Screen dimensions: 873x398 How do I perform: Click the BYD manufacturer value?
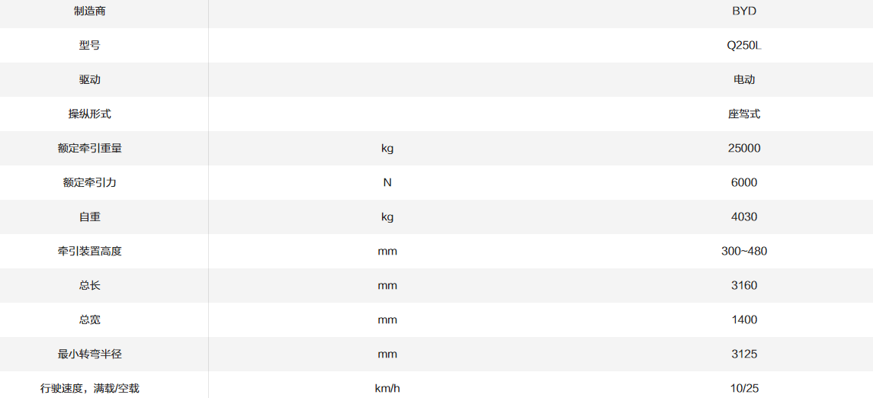pos(743,11)
